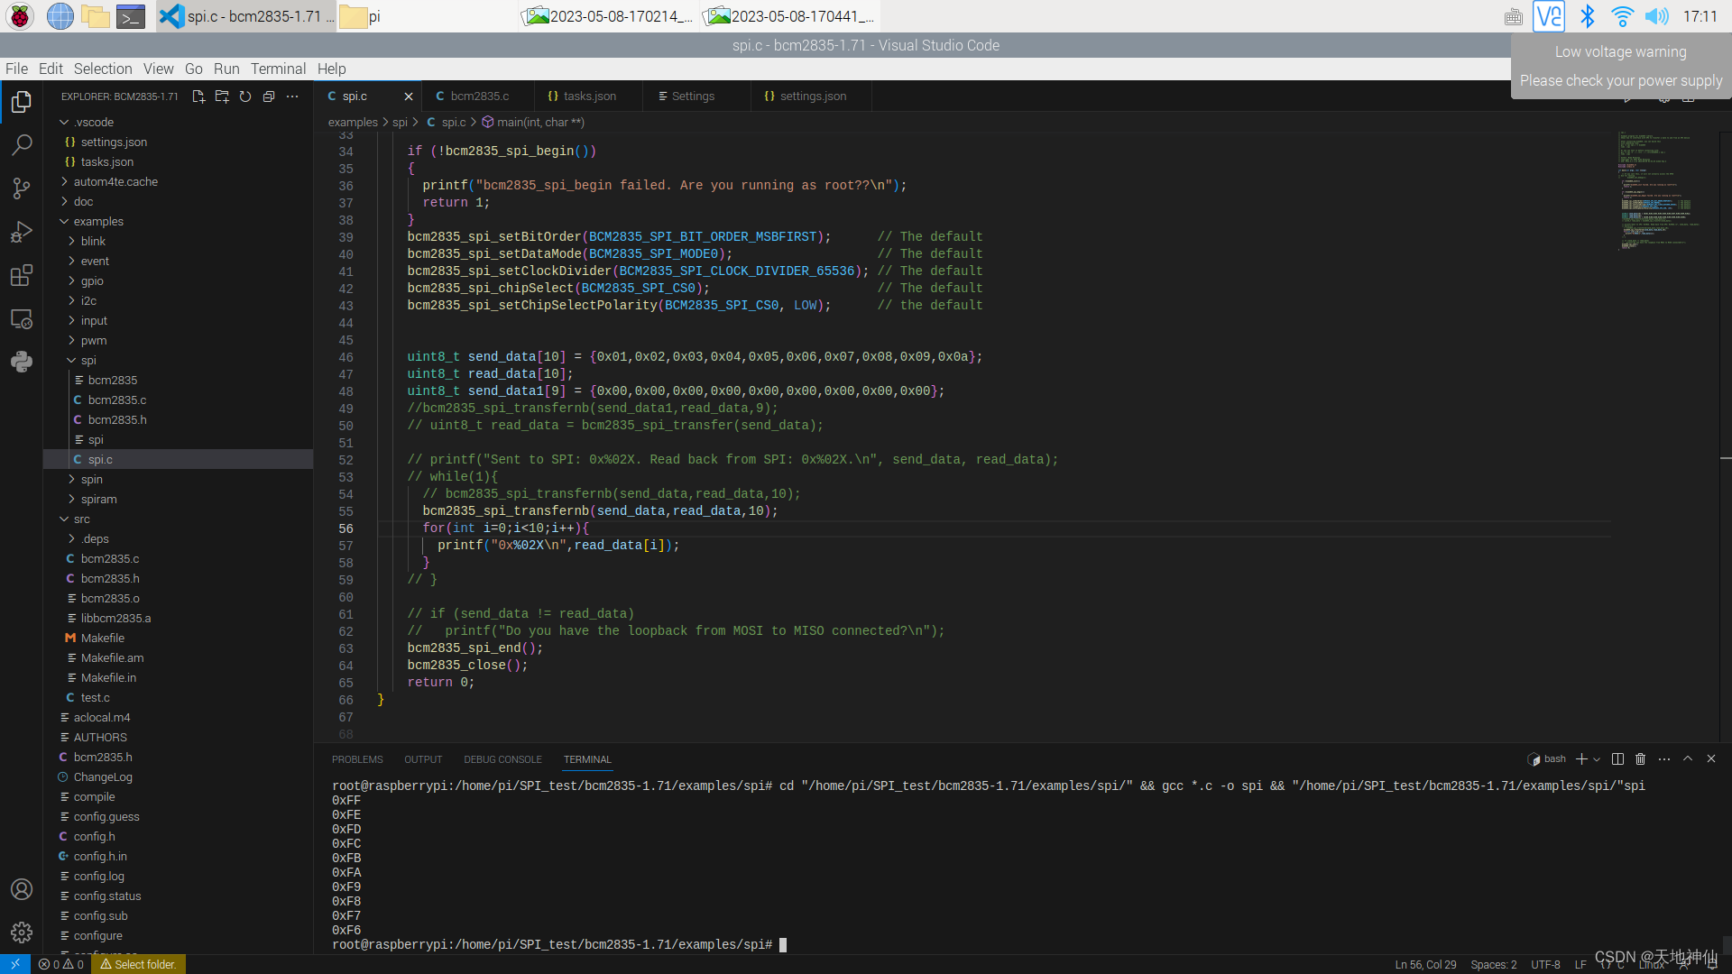Expand the src folder in Explorer
Image resolution: width=1732 pixels, height=974 pixels.
[x=81, y=519]
